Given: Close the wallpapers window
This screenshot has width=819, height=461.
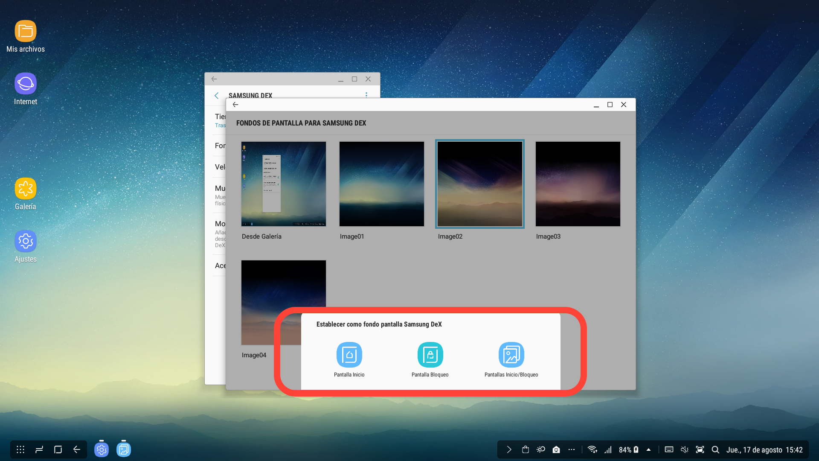Looking at the screenshot, I should (624, 105).
